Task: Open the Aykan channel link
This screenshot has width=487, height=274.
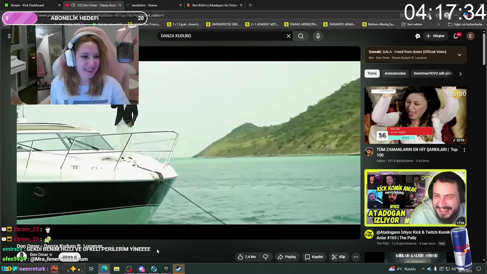Action: click(x=380, y=161)
